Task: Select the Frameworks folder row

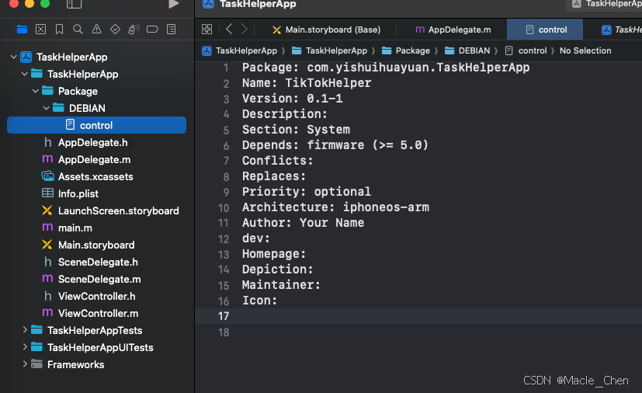Action: click(96, 364)
